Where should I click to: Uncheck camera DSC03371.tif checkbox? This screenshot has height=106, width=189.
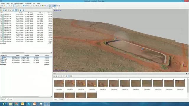pyautogui.click(x=1, y=18)
